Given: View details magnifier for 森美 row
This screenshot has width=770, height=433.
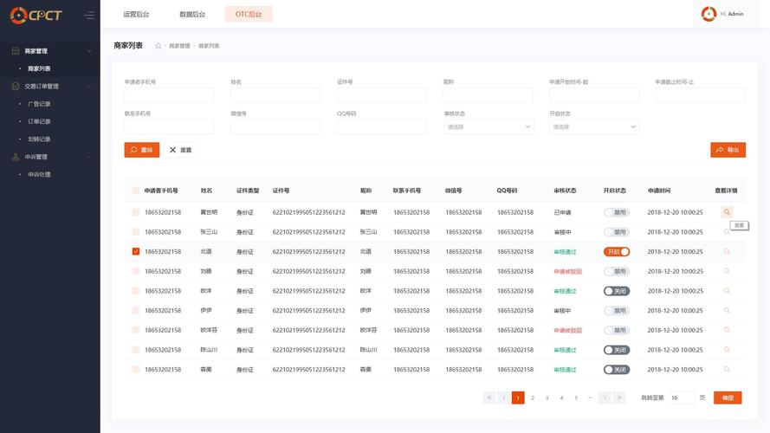Looking at the screenshot, I should [x=727, y=369].
